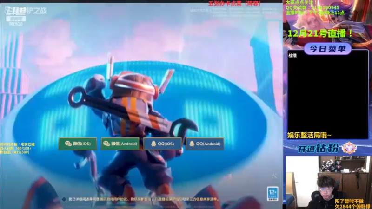This screenshot has height=209, width=372.
Task: Log in with QQ(Android) button
Action: coord(205,144)
